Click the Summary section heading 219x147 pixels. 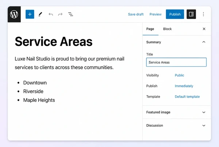point(154,42)
